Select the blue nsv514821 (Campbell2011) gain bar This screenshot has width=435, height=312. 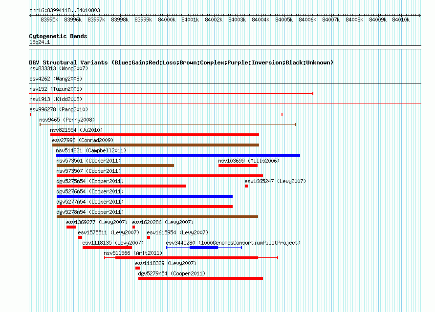point(178,155)
